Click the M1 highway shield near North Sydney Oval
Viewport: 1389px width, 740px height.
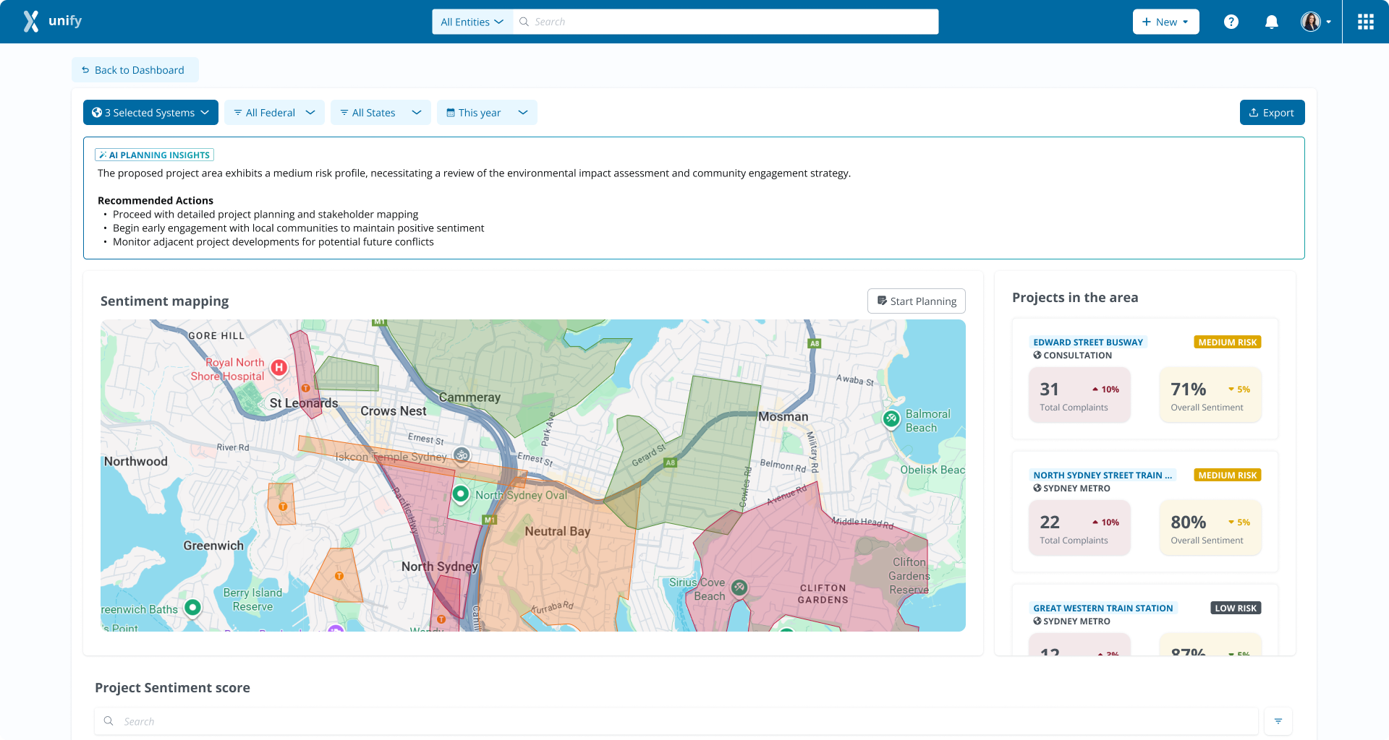pos(490,520)
